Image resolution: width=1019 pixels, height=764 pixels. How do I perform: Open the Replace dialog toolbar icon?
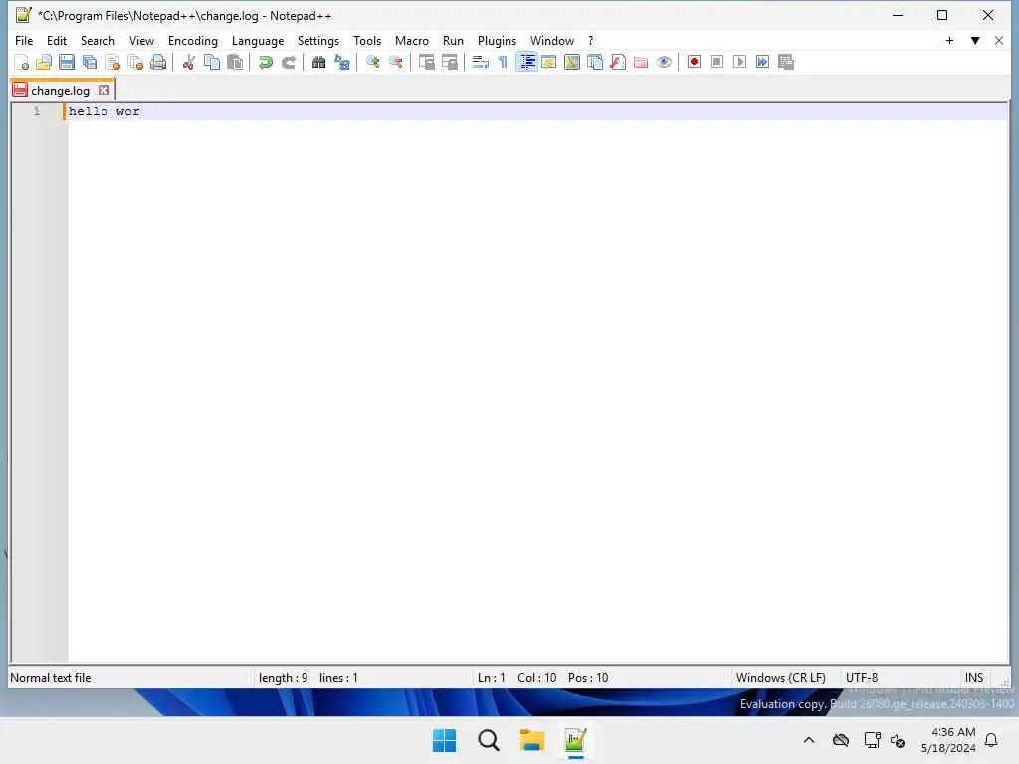(342, 63)
